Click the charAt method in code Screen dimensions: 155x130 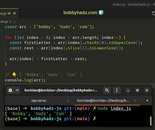tap(92, 43)
